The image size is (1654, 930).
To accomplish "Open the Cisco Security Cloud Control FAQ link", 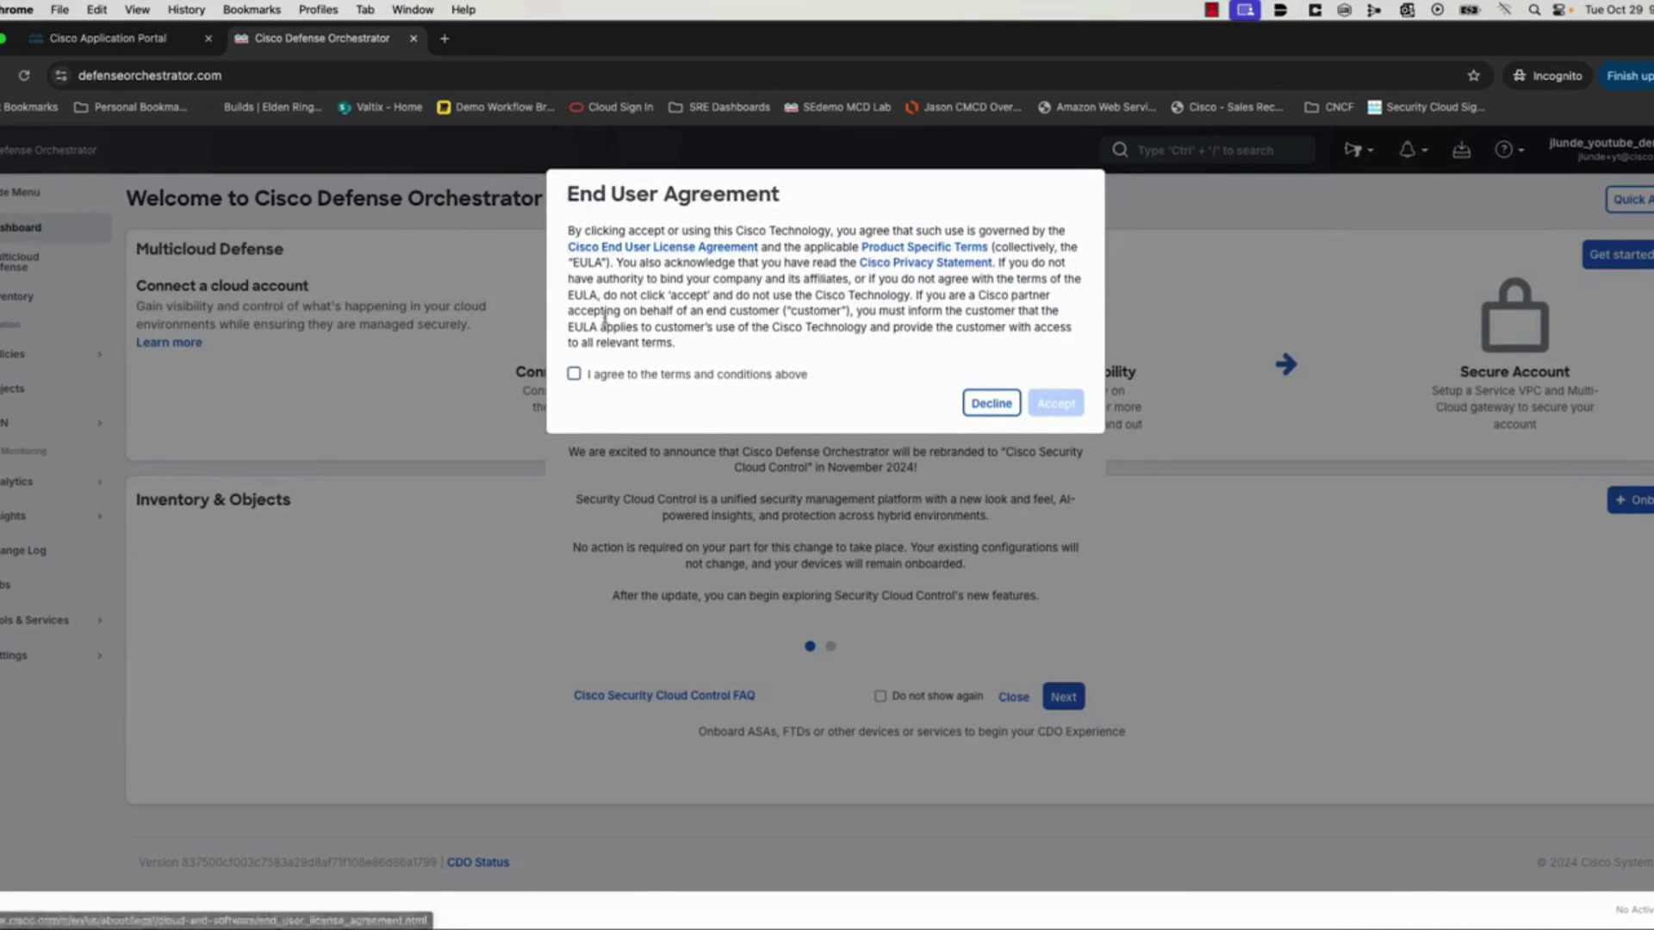I will pos(664,696).
